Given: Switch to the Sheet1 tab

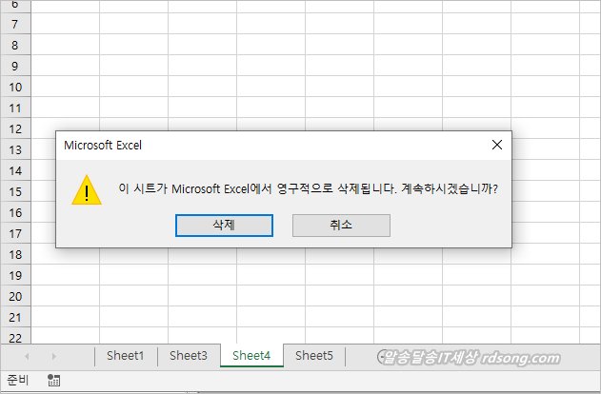Looking at the screenshot, I should coord(125,356).
